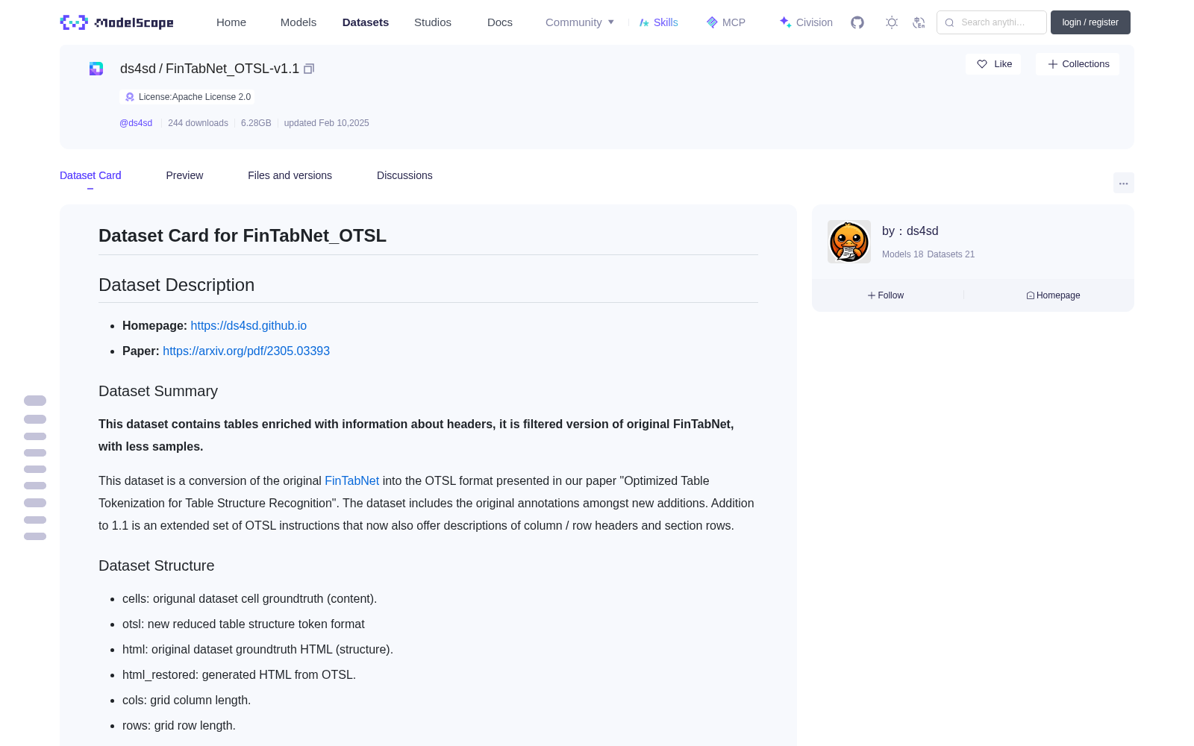Screen dimensions: 1194x746
Task: Open the three-dots more options menu
Action: [1124, 183]
